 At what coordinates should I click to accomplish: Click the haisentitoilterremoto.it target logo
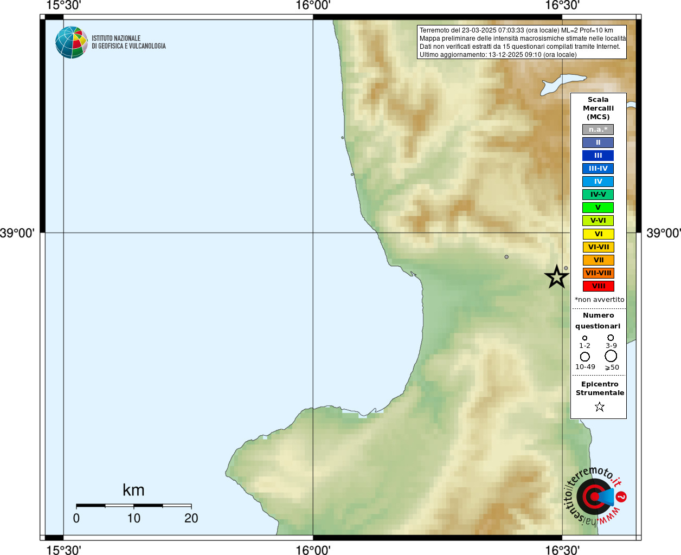point(595,496)
